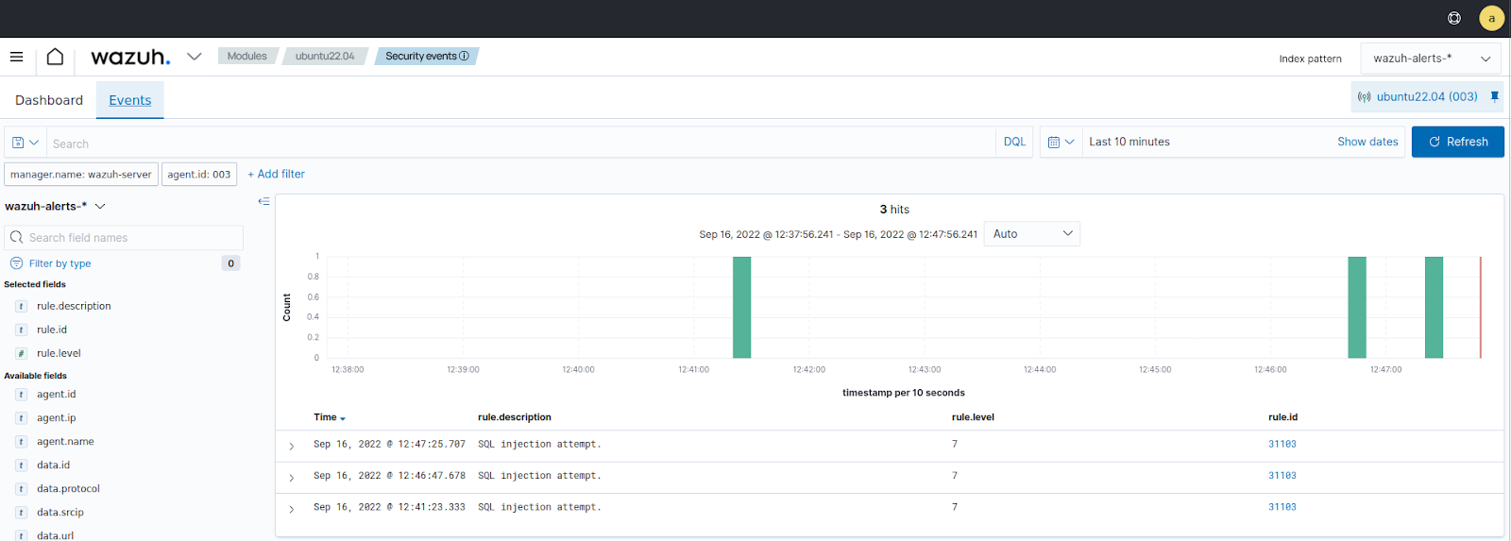This screenshot has height=541, width=1511.
Task: Click the string type icon beside data.protocol
Action: tap(21, 489)
